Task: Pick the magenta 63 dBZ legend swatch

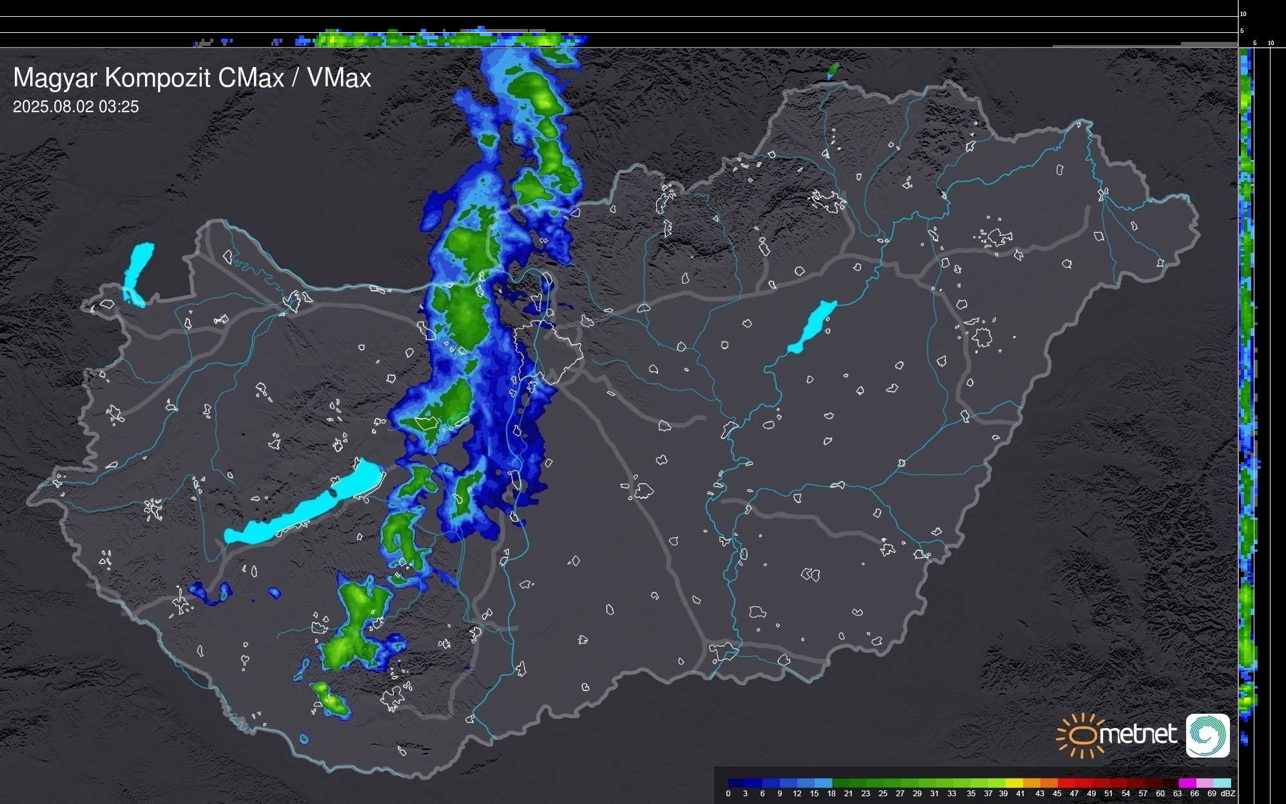Action: tap(1187, 783)
